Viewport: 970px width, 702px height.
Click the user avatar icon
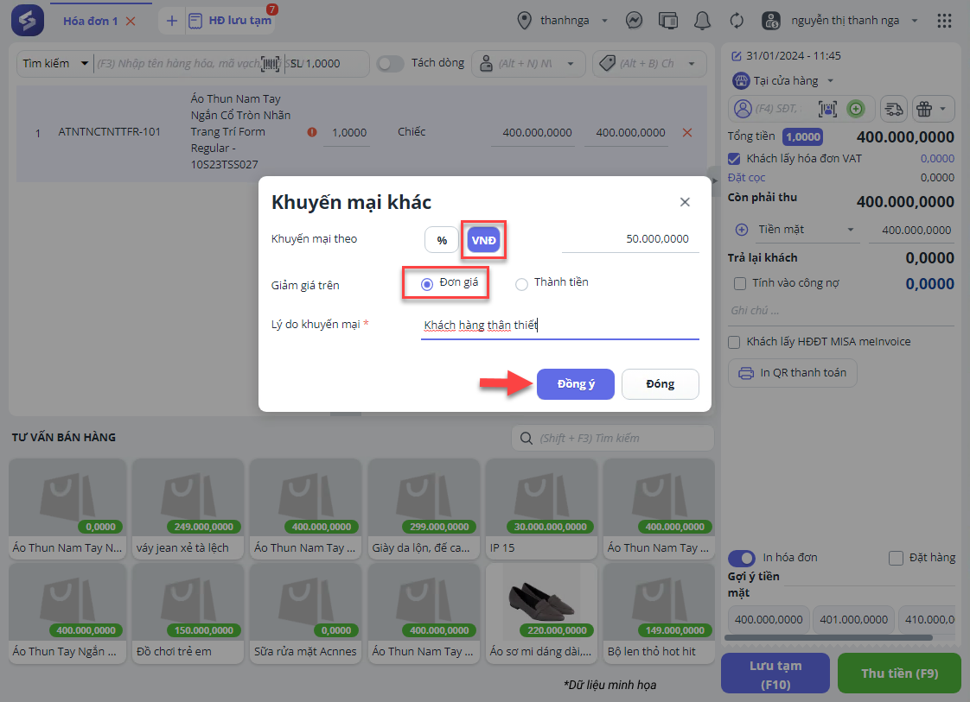pos(771,21)
